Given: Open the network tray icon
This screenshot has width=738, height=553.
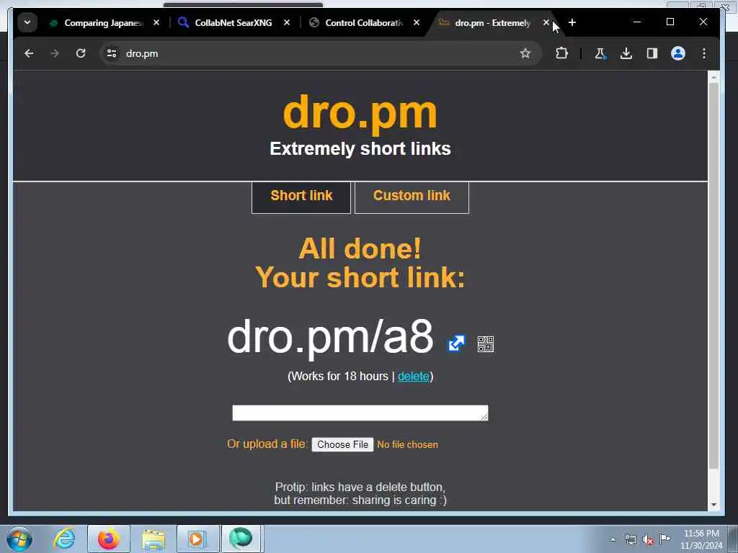Looking at the screenshot, I should [x=631, y=540].
